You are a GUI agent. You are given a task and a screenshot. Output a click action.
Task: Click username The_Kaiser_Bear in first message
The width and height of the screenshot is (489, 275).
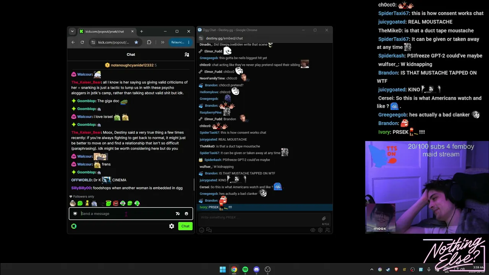coord(86,82)
